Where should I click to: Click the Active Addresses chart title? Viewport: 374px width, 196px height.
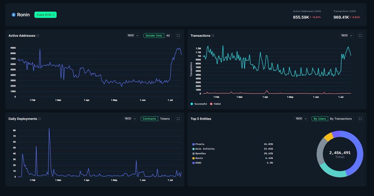point(22,35)
